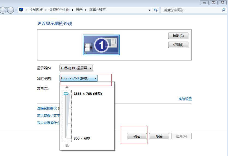
Task: Expand breadcrumb arrow after 显示
Action: click(x=86, y=10)
